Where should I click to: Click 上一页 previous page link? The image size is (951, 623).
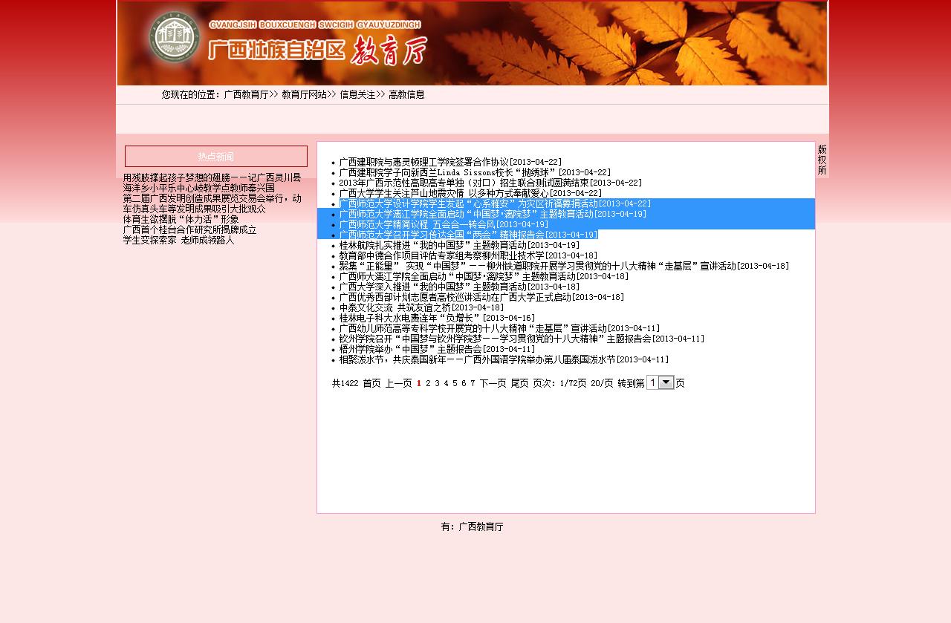pos(398,384)
